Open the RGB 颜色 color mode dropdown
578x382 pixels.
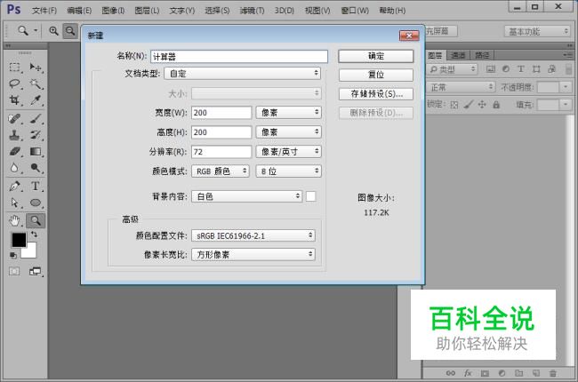pos(221,171)
